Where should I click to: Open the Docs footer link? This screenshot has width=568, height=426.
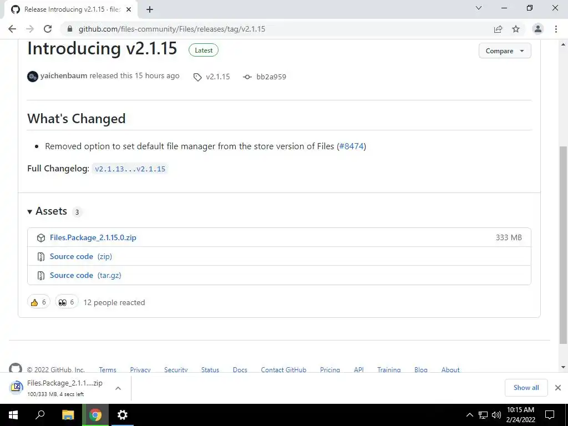(x=240, y=370)
